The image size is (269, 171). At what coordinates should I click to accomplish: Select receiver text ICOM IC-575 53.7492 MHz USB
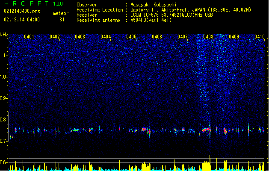coord(172,15)
